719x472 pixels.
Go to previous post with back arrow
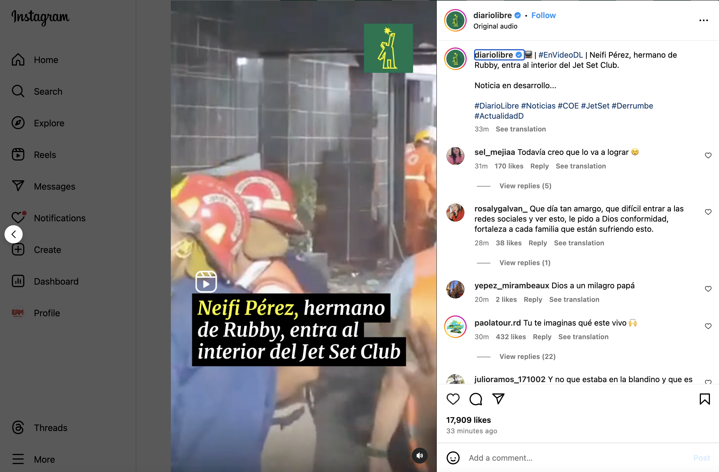14,234
